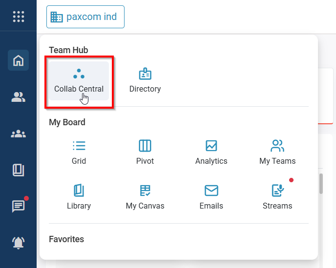Viewport: 336px width, 268px height.
Task: Open the three-person groups sidebar icon
Action: point(18,134)
